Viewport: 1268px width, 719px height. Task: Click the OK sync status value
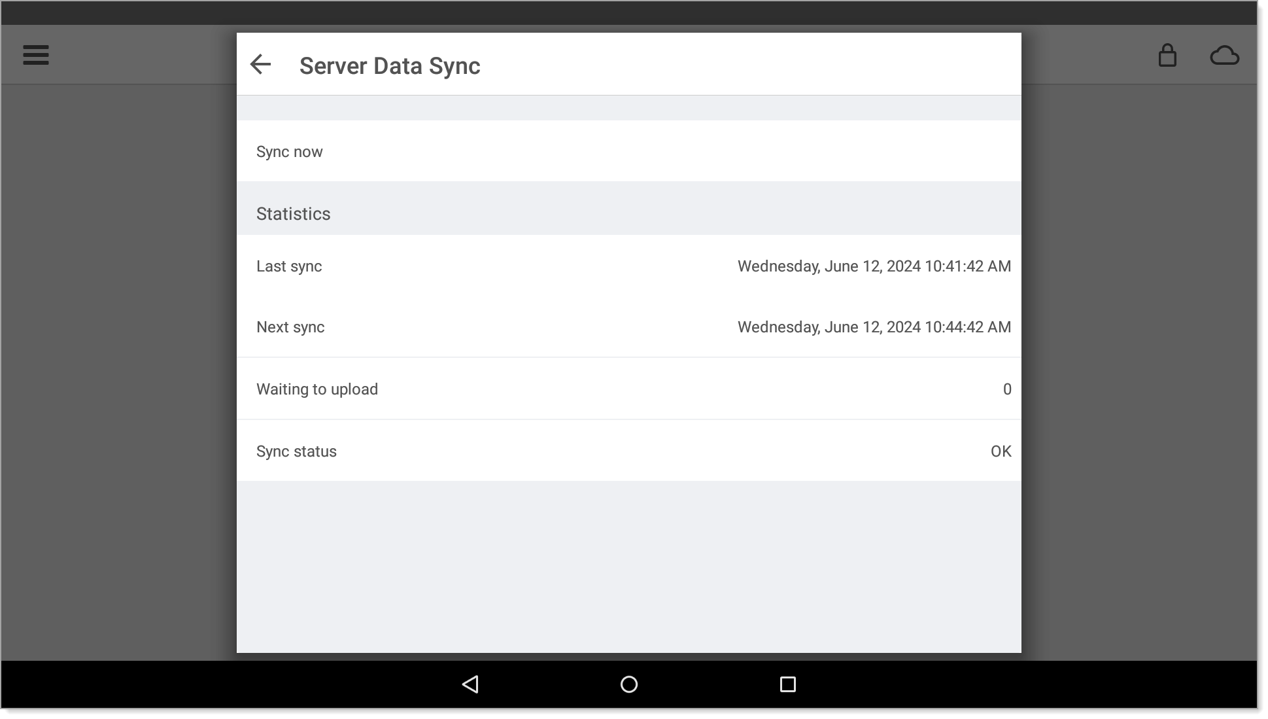click(x=1001, y=451)
